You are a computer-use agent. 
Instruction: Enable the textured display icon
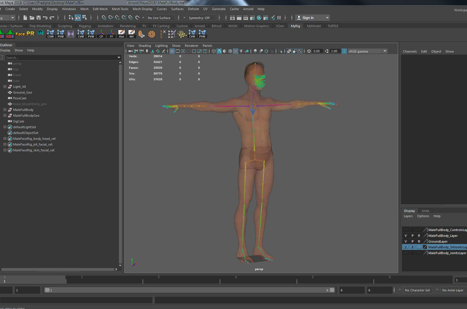click(x=236, y=51)
